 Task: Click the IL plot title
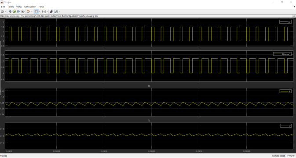pos(149,86)
